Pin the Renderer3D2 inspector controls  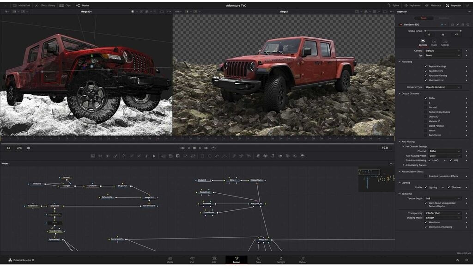[458, 25]
